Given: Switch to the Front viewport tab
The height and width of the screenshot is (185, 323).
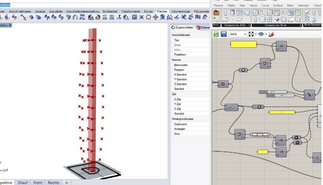Looking at the screenshot, I should (38, 182).
